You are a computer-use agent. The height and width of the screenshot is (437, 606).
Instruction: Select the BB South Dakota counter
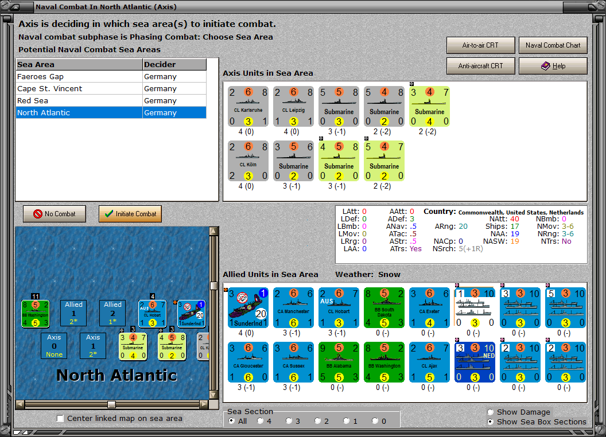(x=384, y=307)
